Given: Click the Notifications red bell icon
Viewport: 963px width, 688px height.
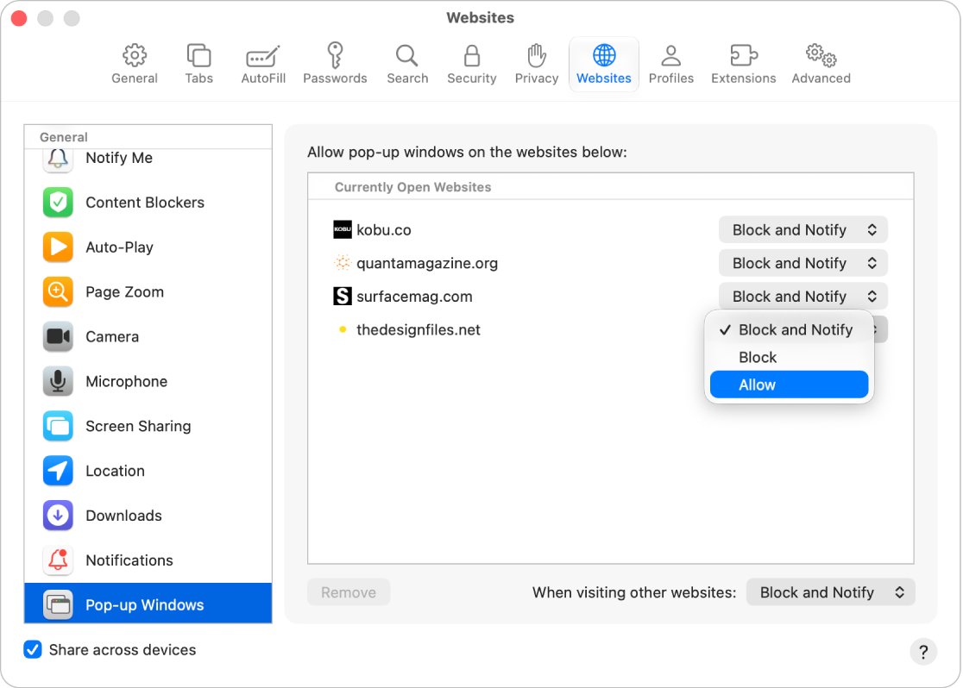Looking at the screenshot, I should [x=58, y=560].
